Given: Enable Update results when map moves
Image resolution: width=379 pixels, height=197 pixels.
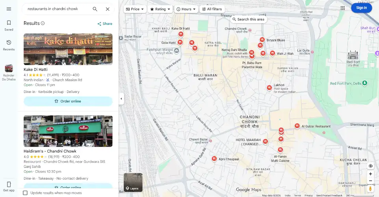Looking at the screenshot, I should pyautogui.click(x=25, y=193).
